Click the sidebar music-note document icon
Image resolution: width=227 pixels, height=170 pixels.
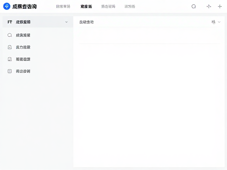click(x=10, y=59)
